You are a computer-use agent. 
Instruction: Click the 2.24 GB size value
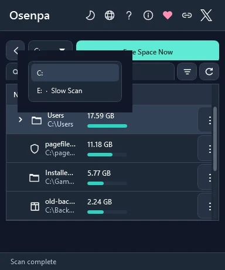click(x=100, y=202)
